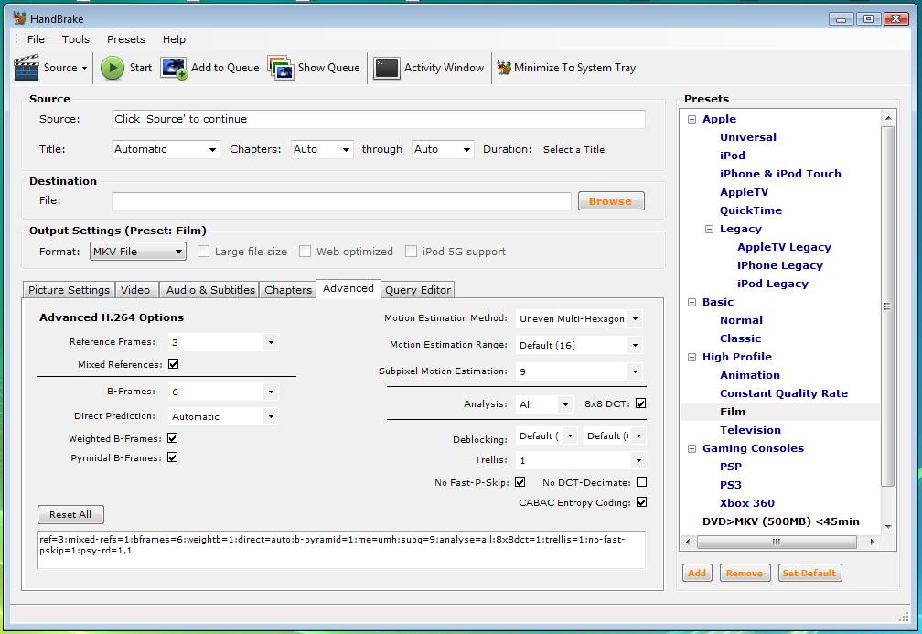
Task: Collapse the Gaming Consoles group
Action: click(x=691, y=448)
